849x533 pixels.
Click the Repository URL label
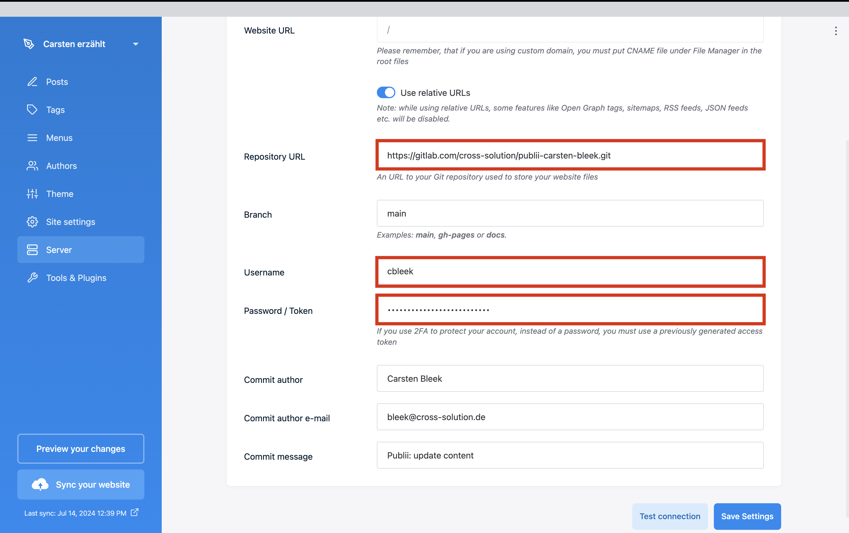274,156
